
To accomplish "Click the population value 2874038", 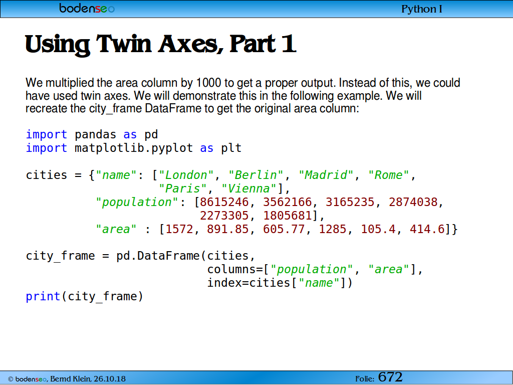I will (x=413, y=202).
